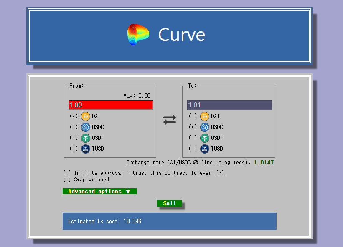Click the USDC coin icon in From panel

pos(86,127)
